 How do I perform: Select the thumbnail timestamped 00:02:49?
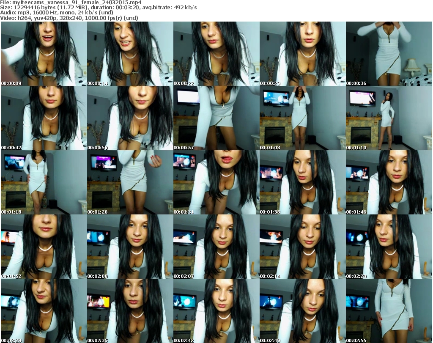[x=302, y=311]
